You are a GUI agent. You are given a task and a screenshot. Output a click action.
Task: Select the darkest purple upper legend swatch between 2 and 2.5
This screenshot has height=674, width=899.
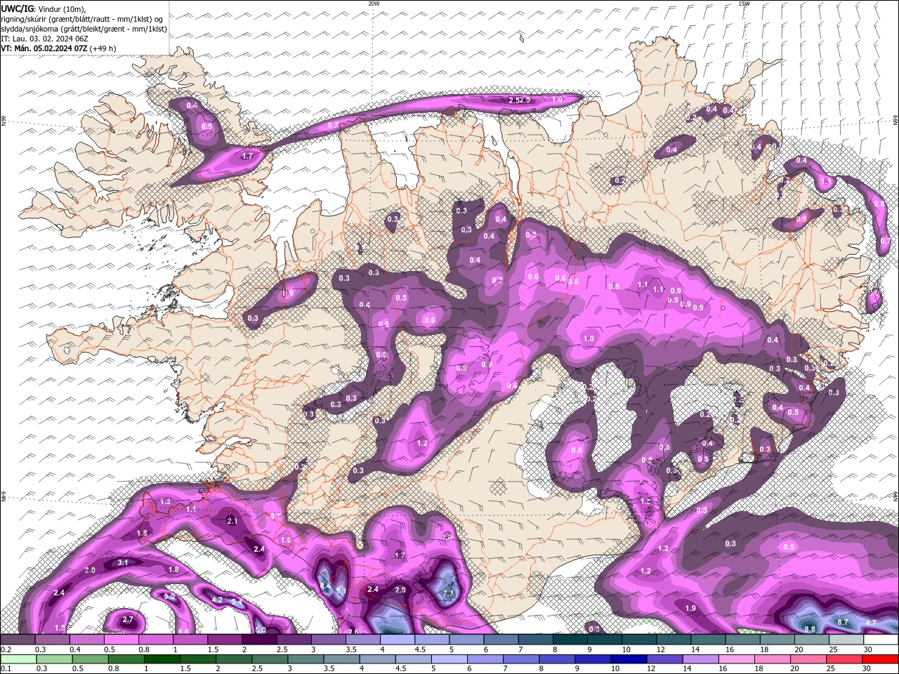pyautogui.click(x=259, y=640)
